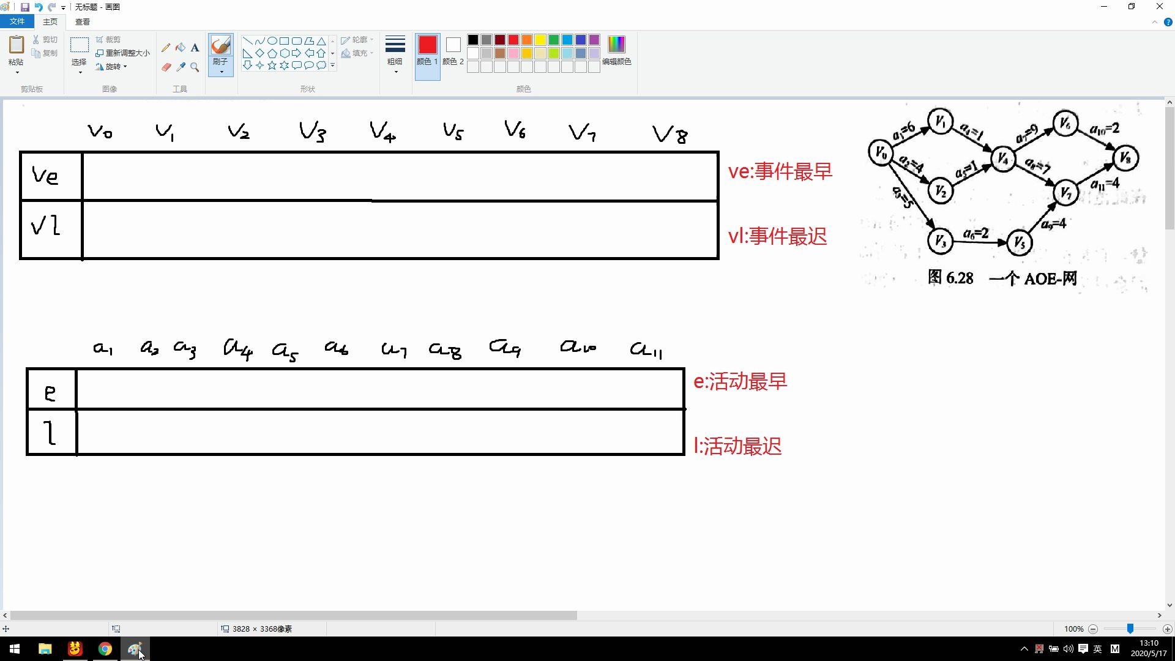Select the 主页 home tab

pos(50,21)
